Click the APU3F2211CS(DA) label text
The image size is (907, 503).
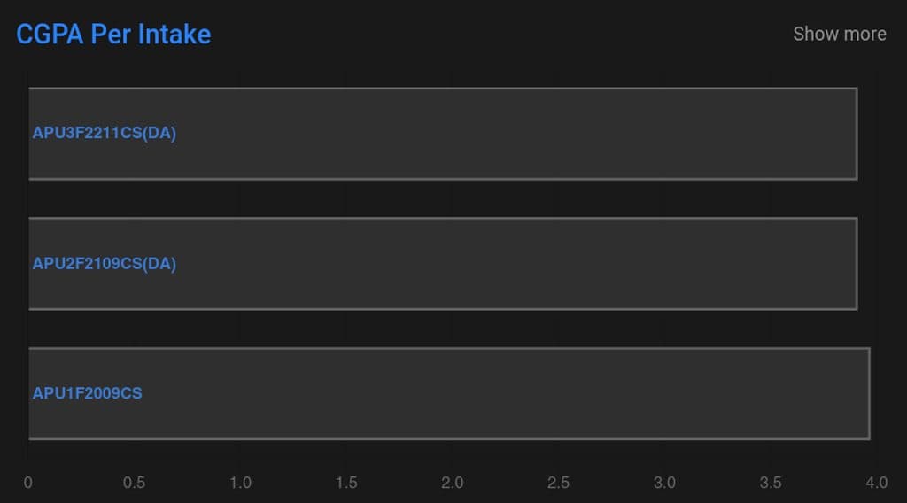point(105,134)
